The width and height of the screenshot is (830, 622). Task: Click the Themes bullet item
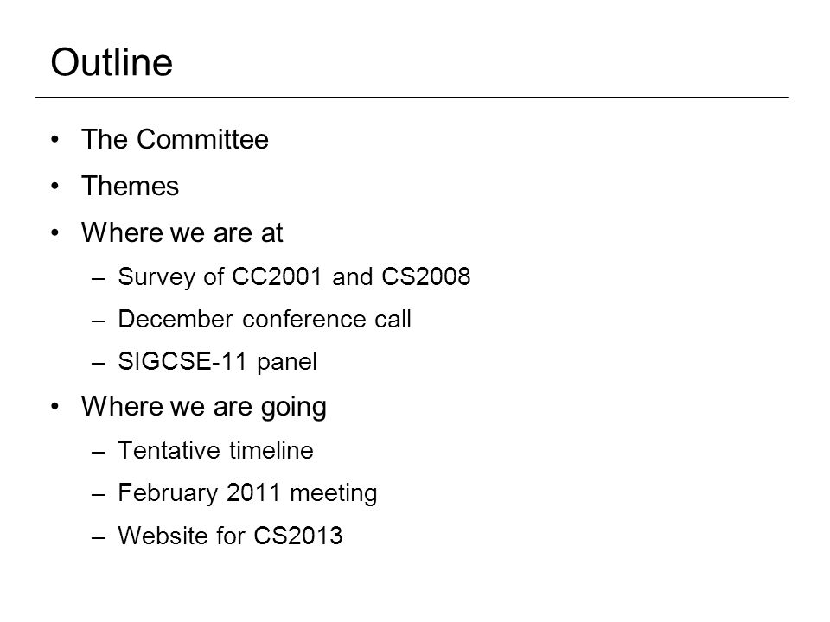(x=131, y=187)
